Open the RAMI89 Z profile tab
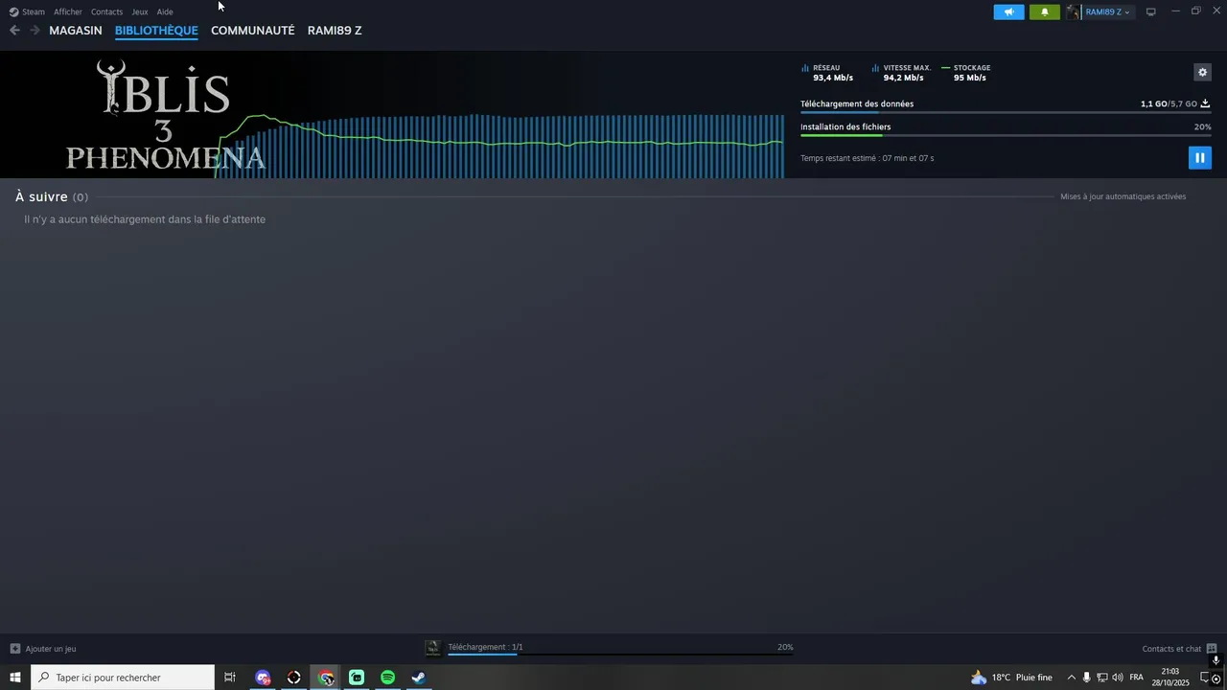 click(335, 31)
